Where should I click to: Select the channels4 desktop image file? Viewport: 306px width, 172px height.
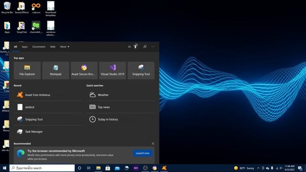36,28
